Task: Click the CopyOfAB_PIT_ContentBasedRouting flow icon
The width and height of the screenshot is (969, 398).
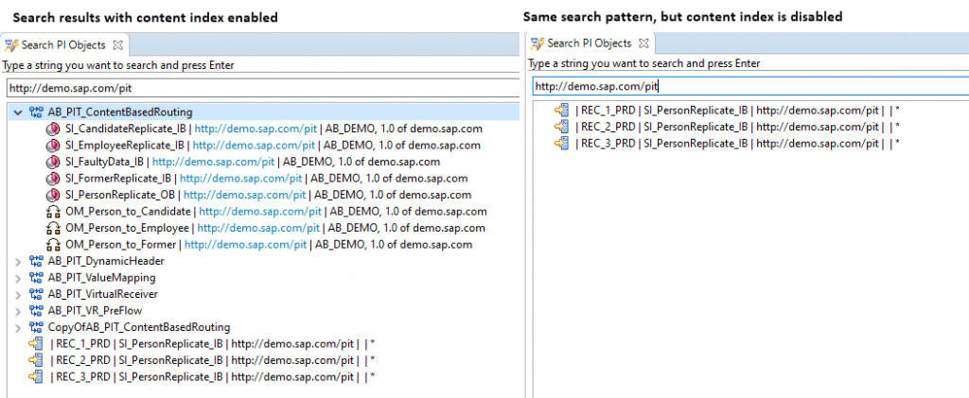Action: 37,327
